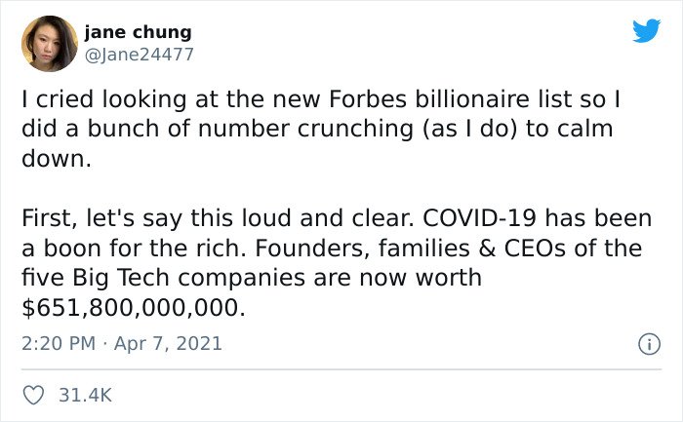Viewport: 683px width, 422px height.
Task: Open jane chung's profile picture
Action: (x=50, y=44)
